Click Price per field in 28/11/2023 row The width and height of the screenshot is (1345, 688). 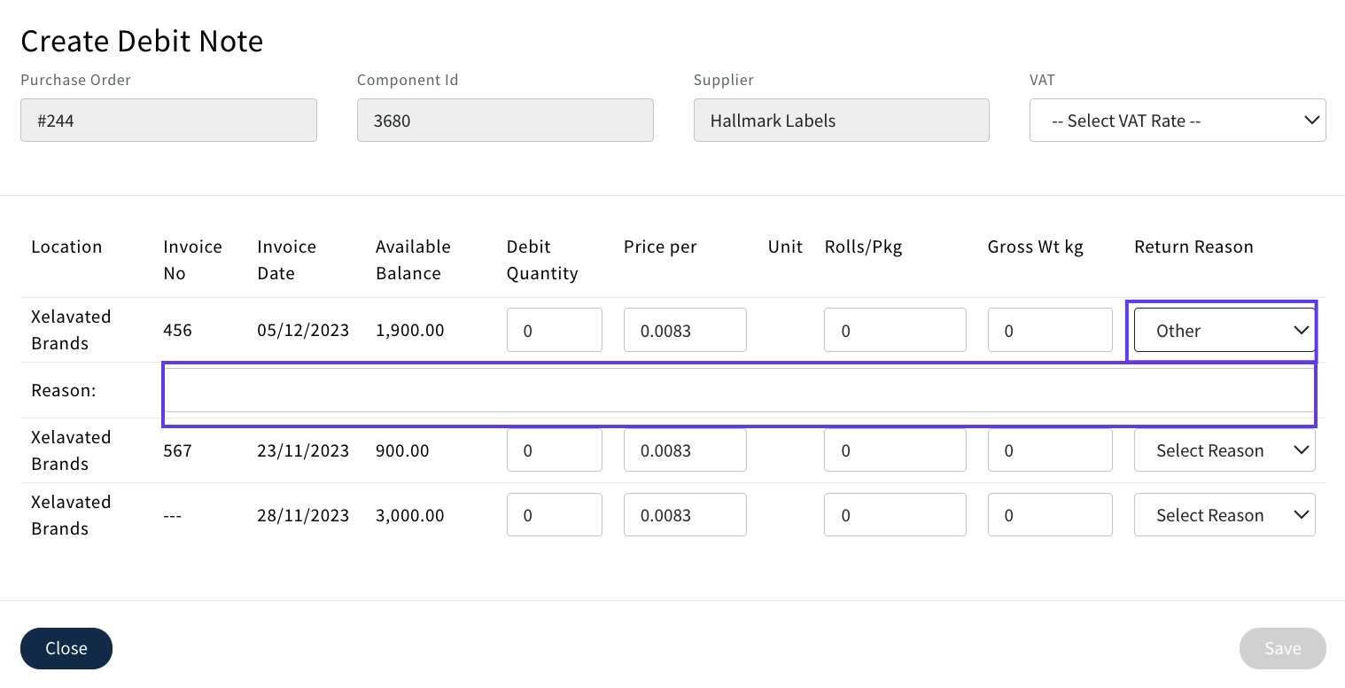(684, 515)
